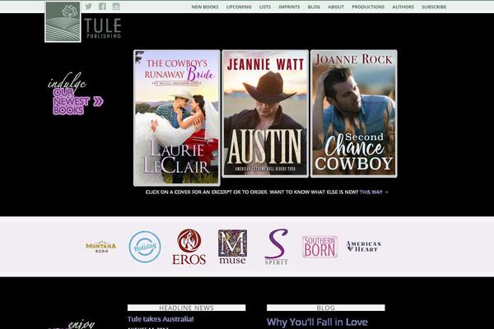Click Subscribe in the top navigation
The width and height of the screenshot is (494, 329).
tap(434, 7)
